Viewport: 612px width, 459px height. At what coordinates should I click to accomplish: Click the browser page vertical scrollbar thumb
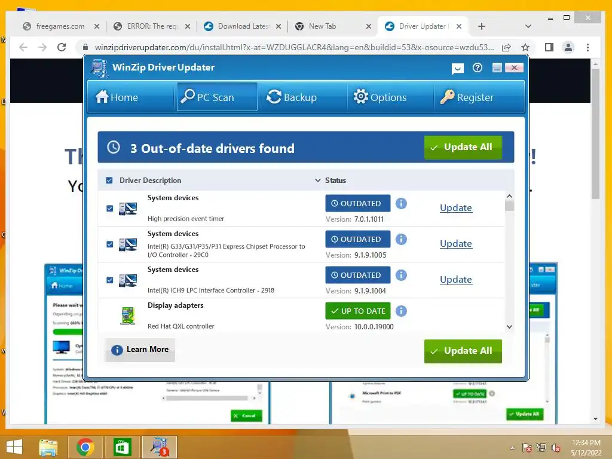tap(595, 134)
